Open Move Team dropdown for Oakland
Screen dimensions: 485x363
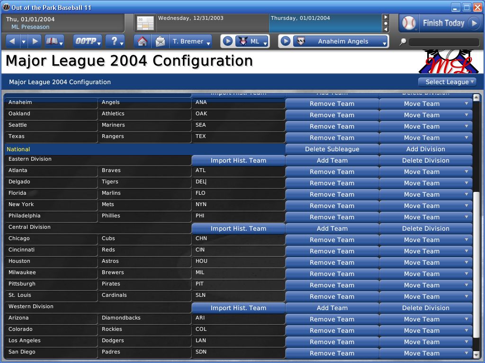[426, 115]
